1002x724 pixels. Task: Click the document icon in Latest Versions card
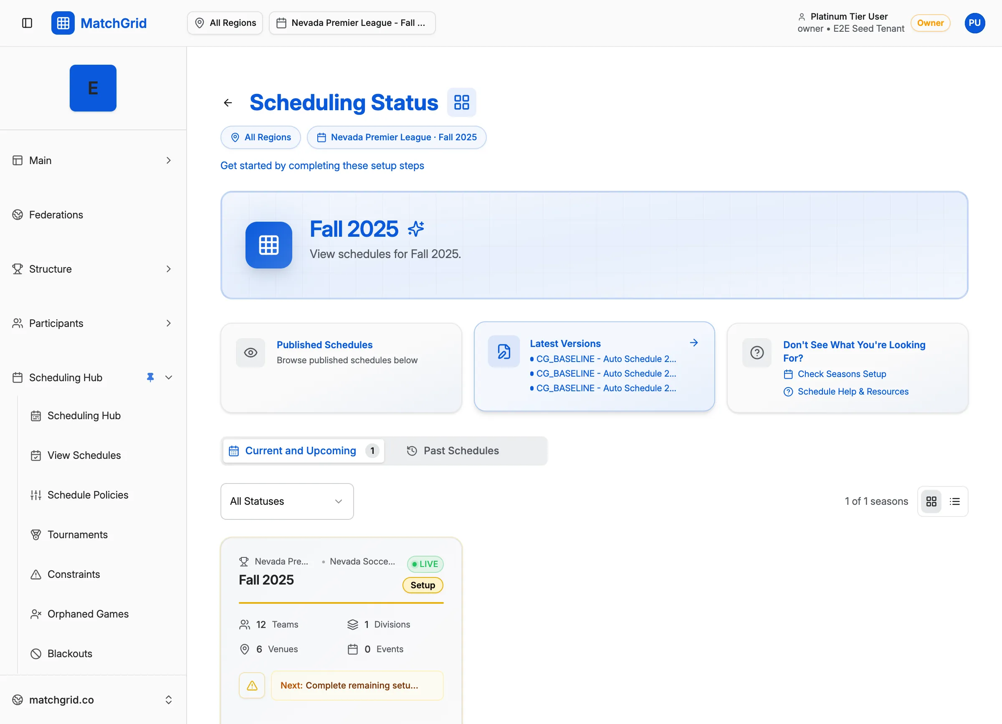tap(503, 351)
